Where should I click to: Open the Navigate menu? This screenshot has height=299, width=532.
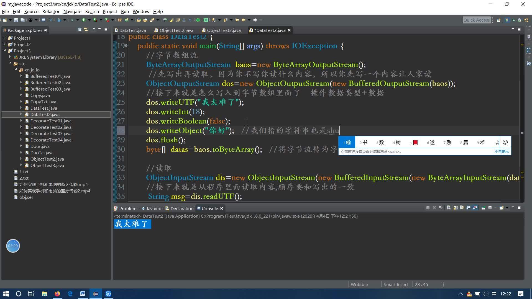pos(72,11)
